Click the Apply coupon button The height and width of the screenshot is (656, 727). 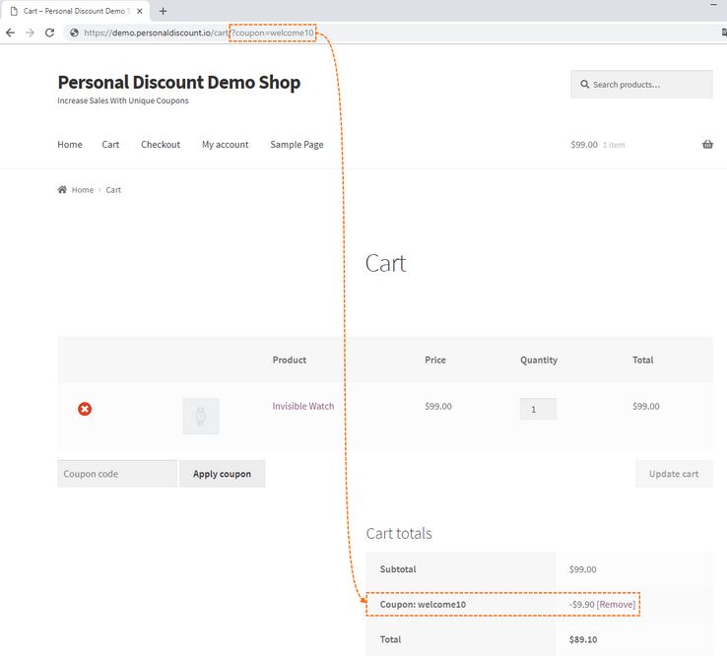click(x=222, y=474)
